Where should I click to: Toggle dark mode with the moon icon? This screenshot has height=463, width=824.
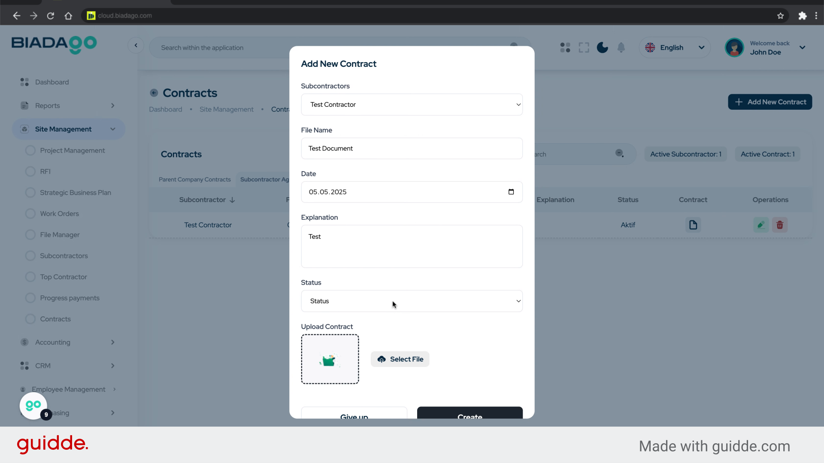(x=602, y=47)
